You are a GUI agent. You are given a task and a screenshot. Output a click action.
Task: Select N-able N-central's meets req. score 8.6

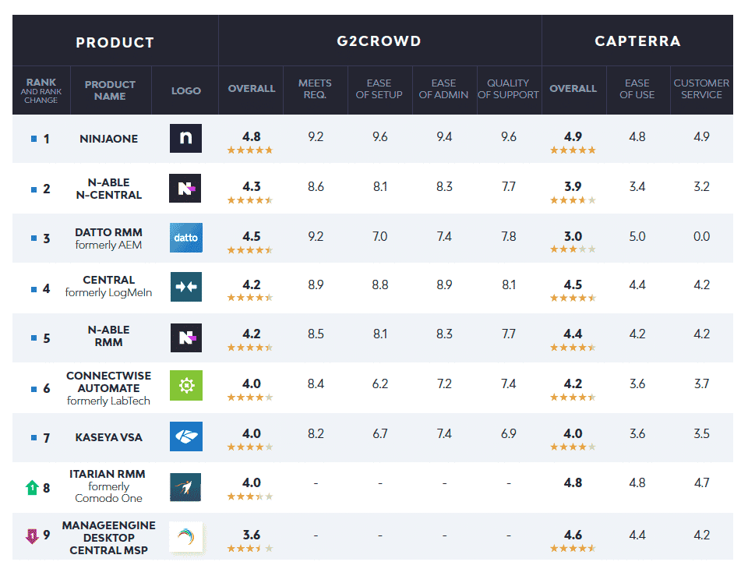[x=316, y=186]
